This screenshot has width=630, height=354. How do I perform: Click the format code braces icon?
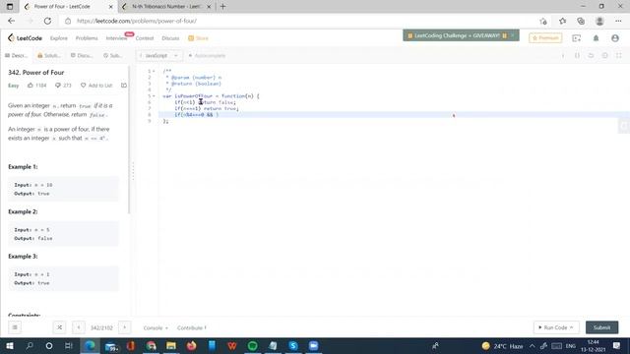(577, 55)
